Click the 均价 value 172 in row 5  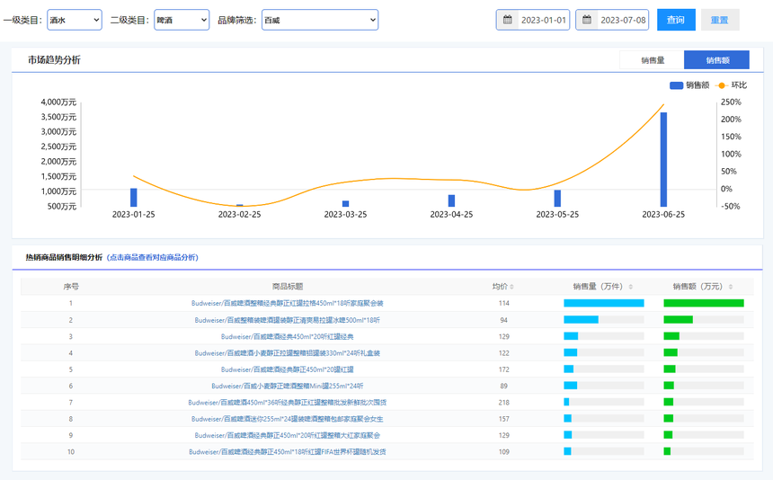click(x=504, y=369)
